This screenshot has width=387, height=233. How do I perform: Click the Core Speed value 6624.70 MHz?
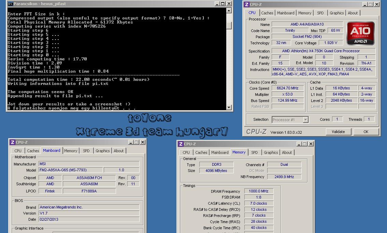(x=288, y=88)
